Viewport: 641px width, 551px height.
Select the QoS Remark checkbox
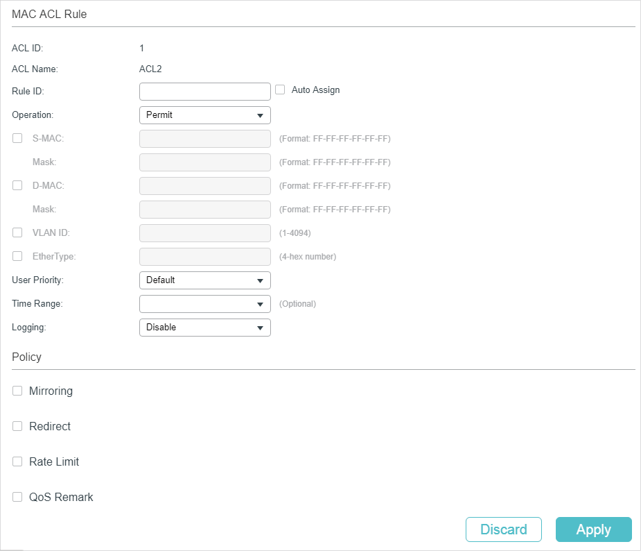coord(17,497)
